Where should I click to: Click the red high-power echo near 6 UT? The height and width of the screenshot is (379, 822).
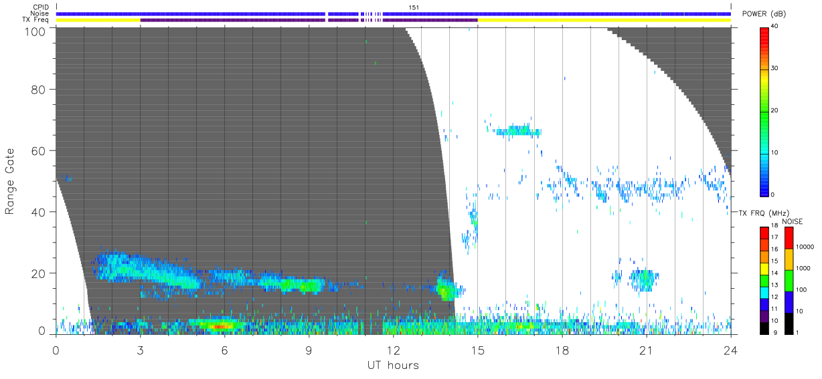(221, 326)
